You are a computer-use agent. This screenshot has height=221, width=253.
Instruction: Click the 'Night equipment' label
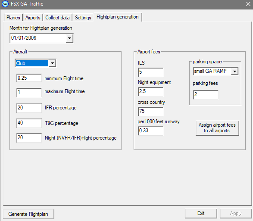154,82
